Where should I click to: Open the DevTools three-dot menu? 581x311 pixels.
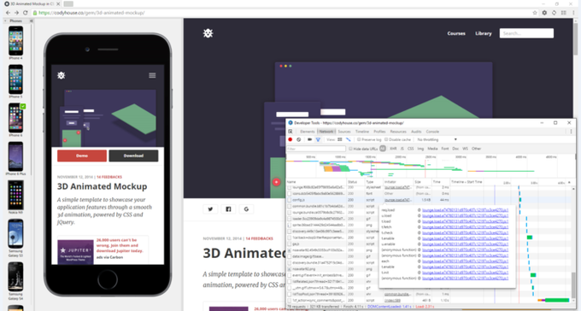[571, 132]
